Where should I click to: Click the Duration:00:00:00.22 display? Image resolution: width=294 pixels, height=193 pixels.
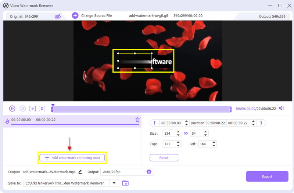[208, 123]
